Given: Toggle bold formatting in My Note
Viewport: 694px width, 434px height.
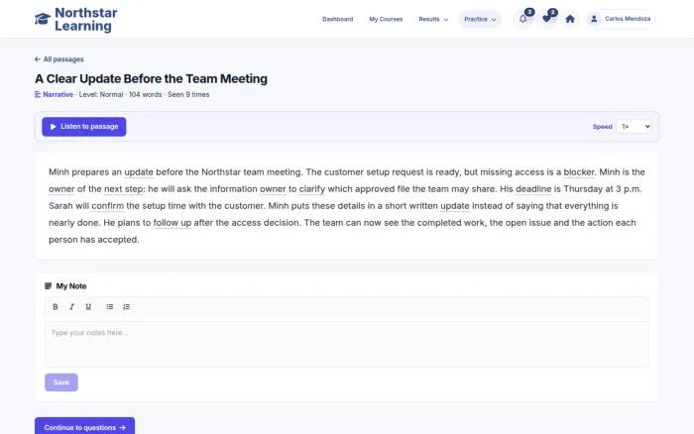Looking at the screenshot, I should [56, 306].
